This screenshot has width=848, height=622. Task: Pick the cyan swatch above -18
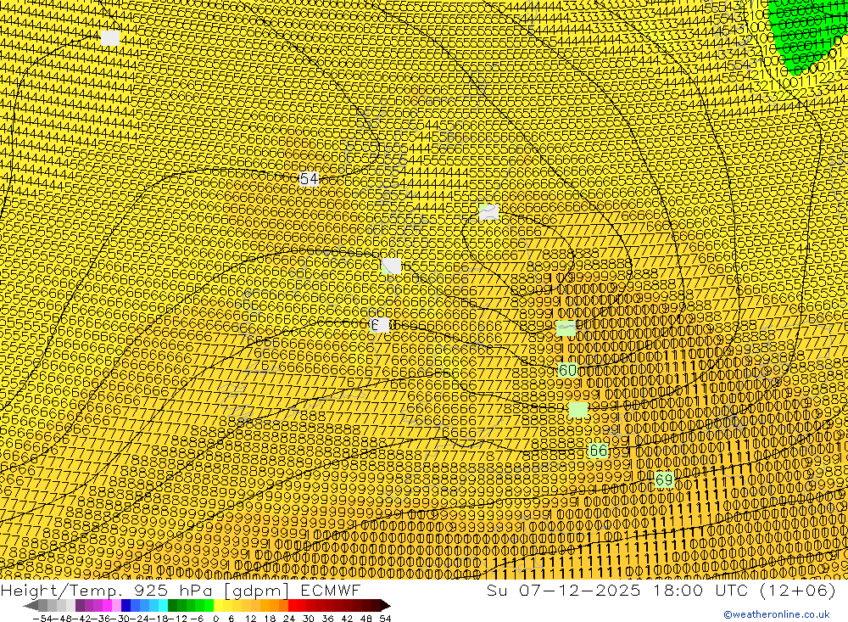[164, 605]
